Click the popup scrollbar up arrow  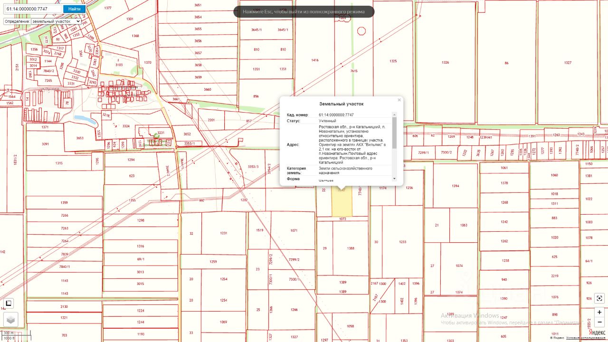[x=394, y=114]
